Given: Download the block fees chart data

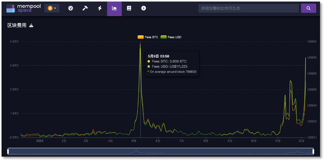Looking at the screenshot, I should pos(31,25).
